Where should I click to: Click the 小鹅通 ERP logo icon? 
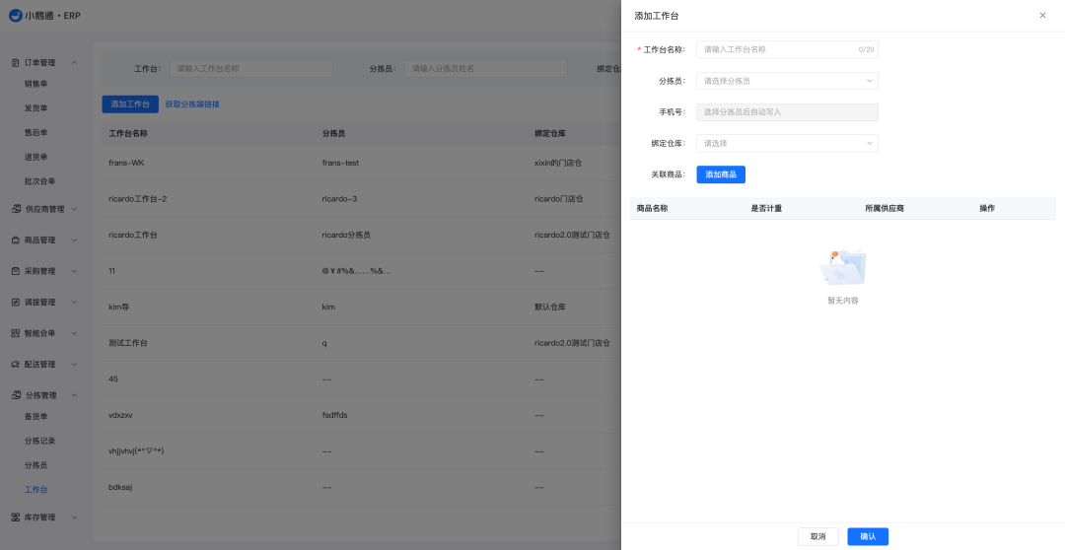[x=15, y=15]
